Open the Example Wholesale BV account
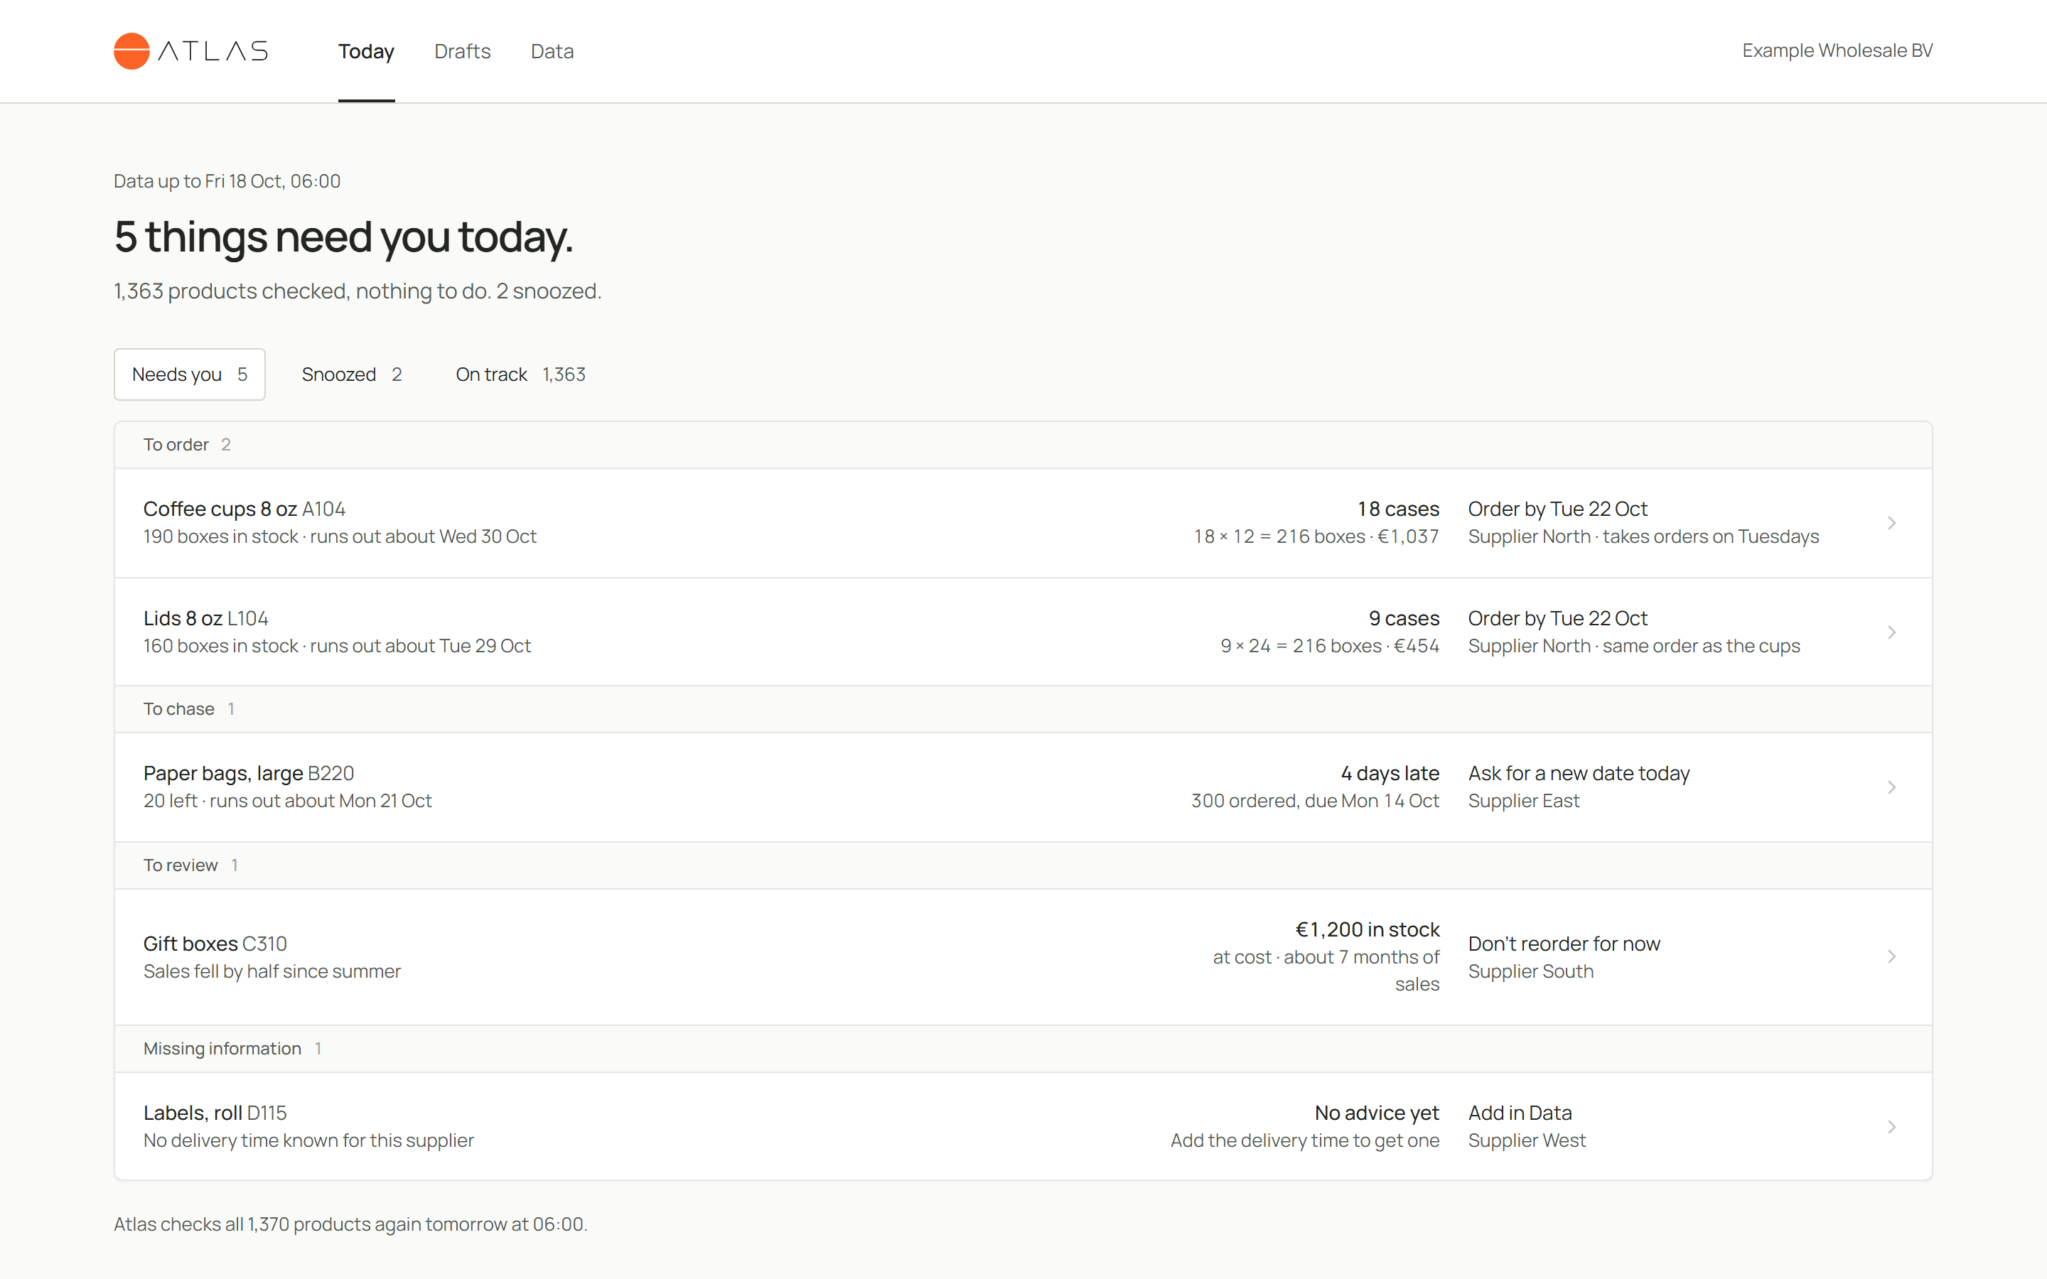Viewport: 2047px width, 1279px height. pos(1837,50)
